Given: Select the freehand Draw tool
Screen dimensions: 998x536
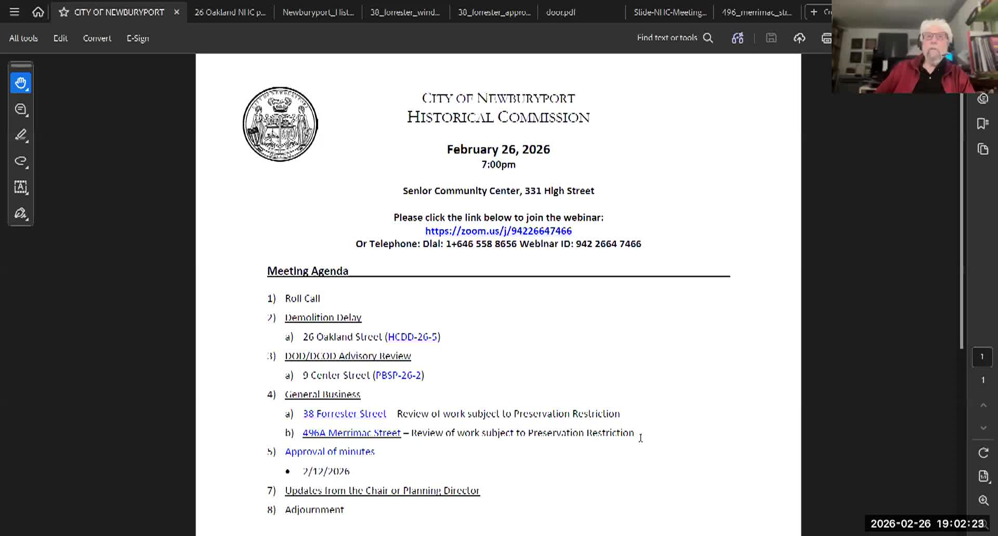Looking at the screenshot, I should pyautogui.click(x=21, y=161).
